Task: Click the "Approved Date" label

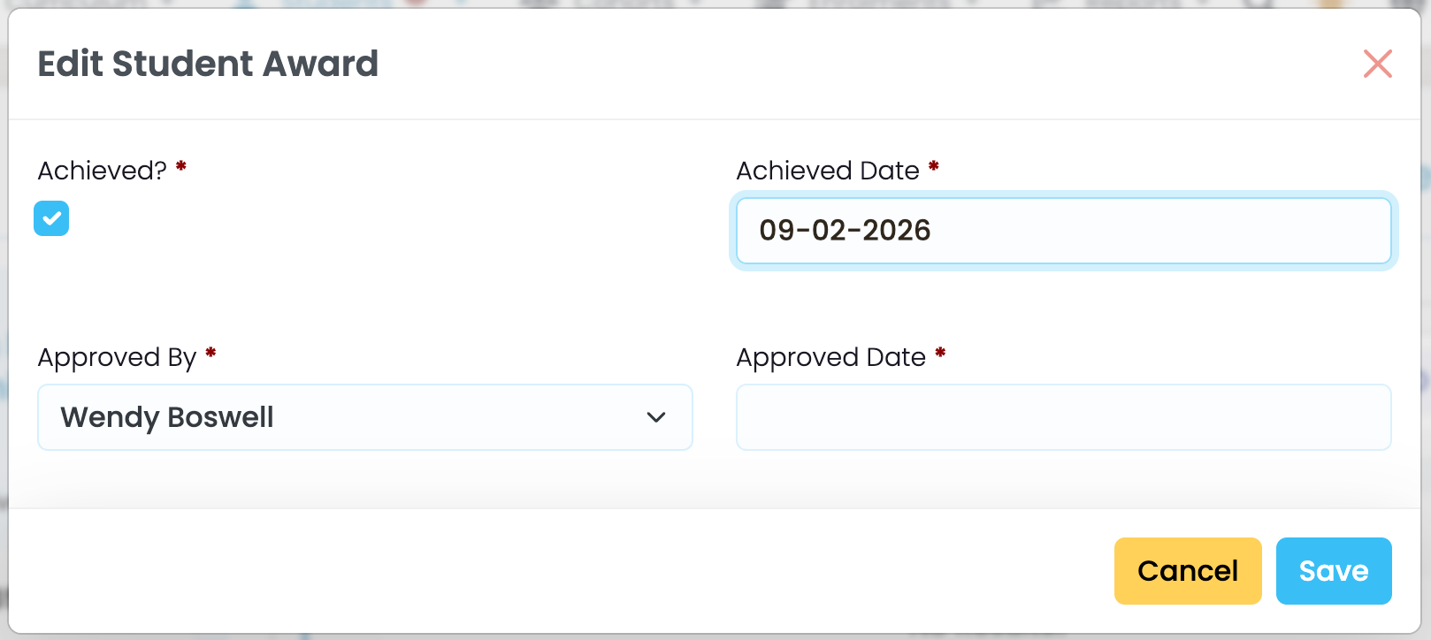Action: point(830,357)
